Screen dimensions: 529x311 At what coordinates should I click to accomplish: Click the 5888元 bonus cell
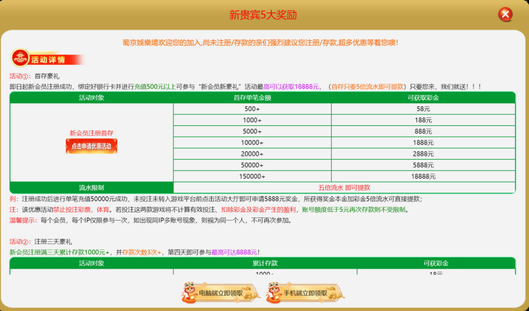[423, 165]
